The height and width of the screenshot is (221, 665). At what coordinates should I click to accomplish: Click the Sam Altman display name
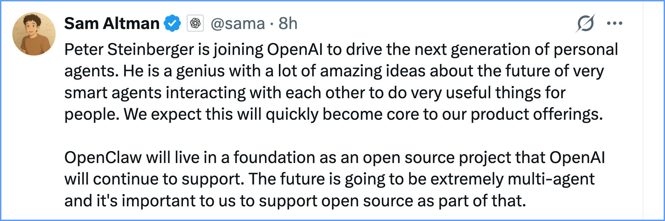(112, 23)
